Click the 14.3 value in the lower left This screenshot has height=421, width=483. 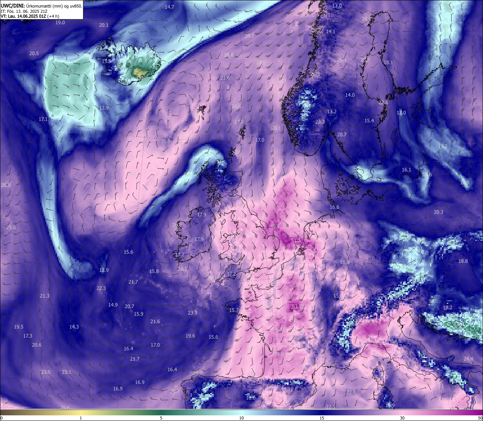click(x=74, y=327)
